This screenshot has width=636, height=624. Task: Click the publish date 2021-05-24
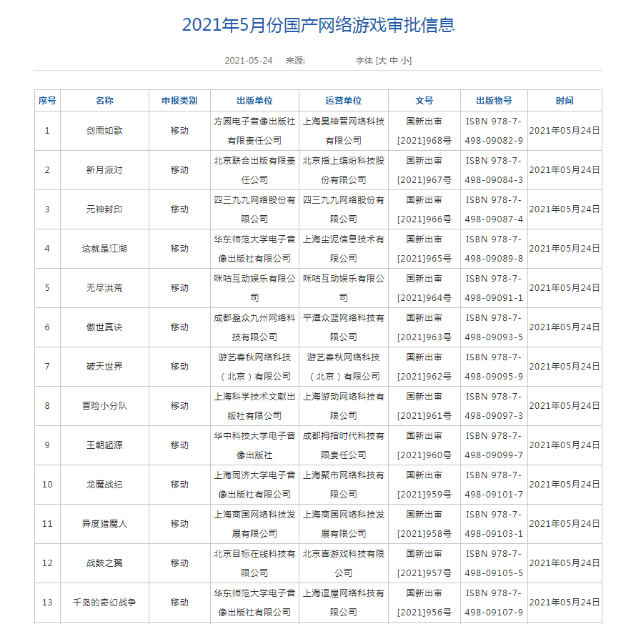pyautogui.click(x=249, y=61)
